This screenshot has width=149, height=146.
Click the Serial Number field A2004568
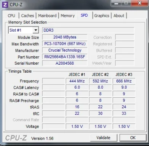click(65, 63)
